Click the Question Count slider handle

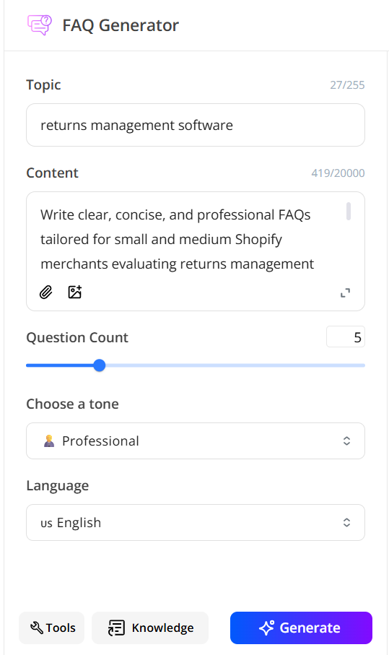[100, 365]
